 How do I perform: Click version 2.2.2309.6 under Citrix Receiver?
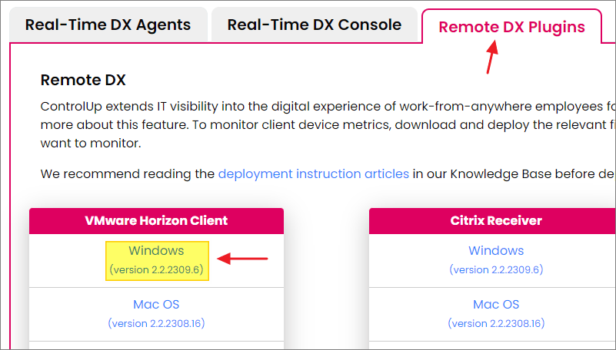click(x=496, y=270)
